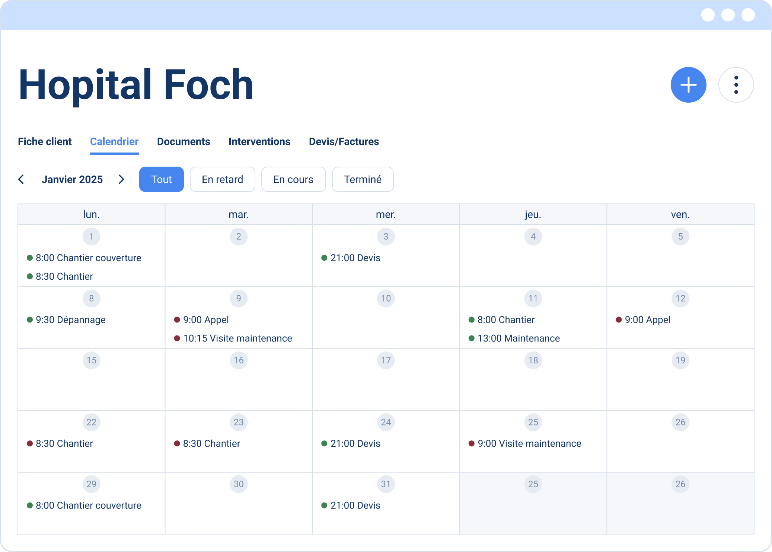
Task: Click the Janvier 2025 month label
Action: [x=72, y=179]
